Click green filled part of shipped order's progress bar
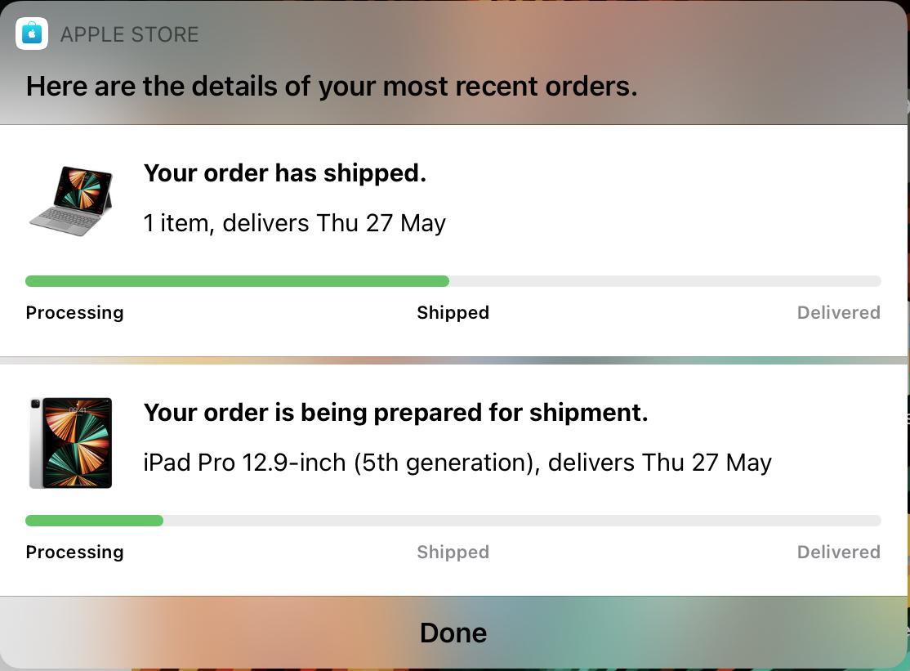 coord(237,281)
